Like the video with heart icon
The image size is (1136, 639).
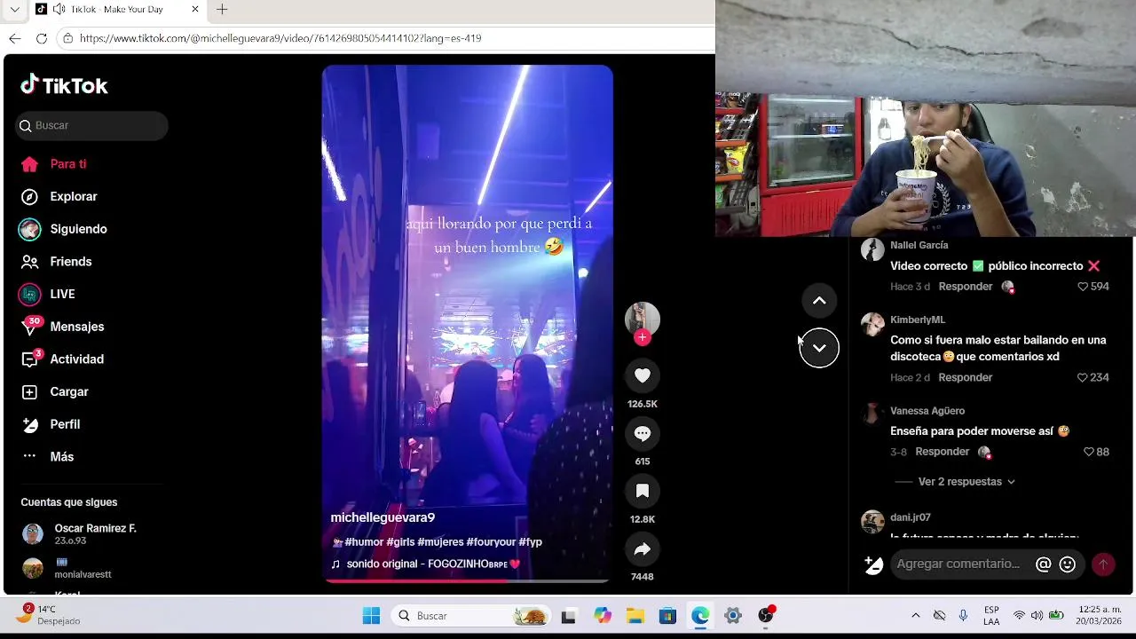click(643, 376)
